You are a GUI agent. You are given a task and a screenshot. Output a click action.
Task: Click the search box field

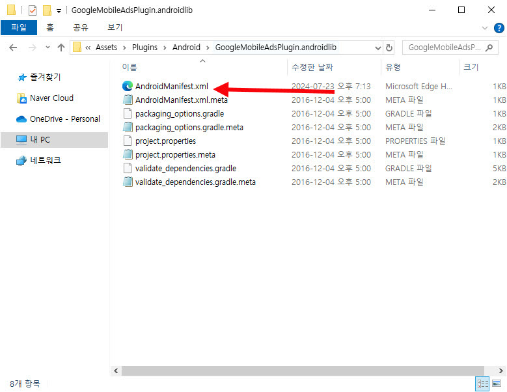click(x=450, y=48)
